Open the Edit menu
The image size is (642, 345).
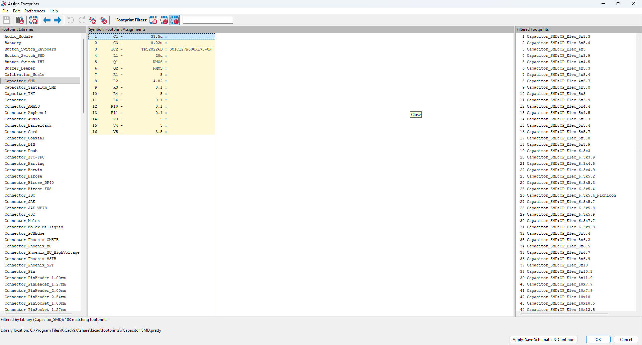pyautogui.click(x=16, y=11)
